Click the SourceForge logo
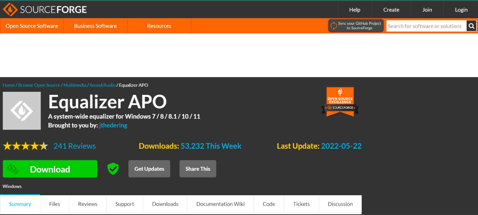The height and width of the screenshot is (215, 478). click(45, 10)
